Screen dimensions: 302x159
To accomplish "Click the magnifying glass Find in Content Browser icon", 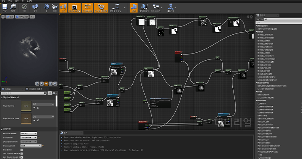I will tap(13, 7).
